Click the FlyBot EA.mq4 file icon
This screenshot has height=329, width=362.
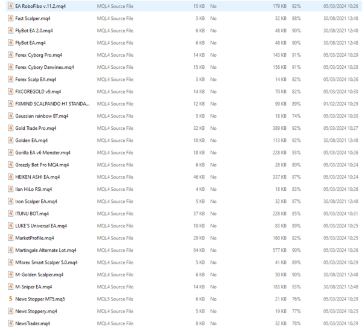click(11, 43)
